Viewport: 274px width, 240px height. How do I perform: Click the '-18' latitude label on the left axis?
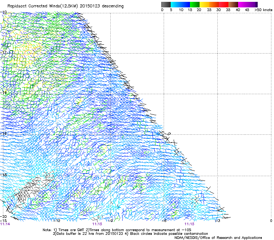[x=3, y=175]
